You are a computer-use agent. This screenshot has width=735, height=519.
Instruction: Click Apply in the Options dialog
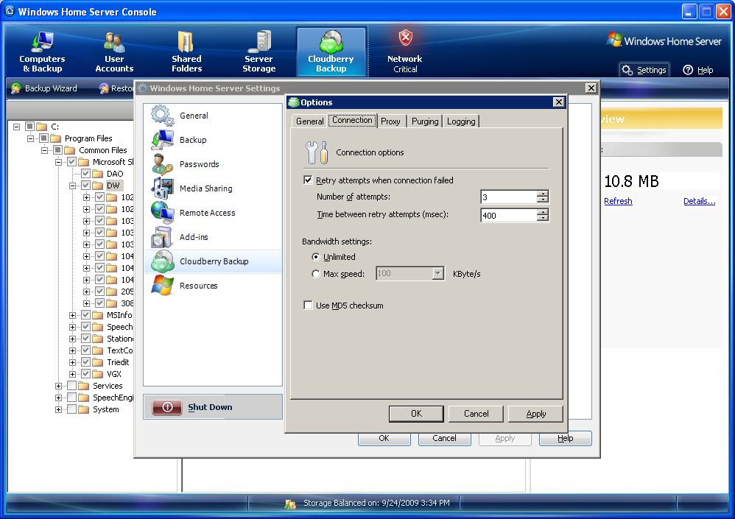(535, 414)
